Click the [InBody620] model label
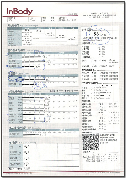 click(72, 14)
